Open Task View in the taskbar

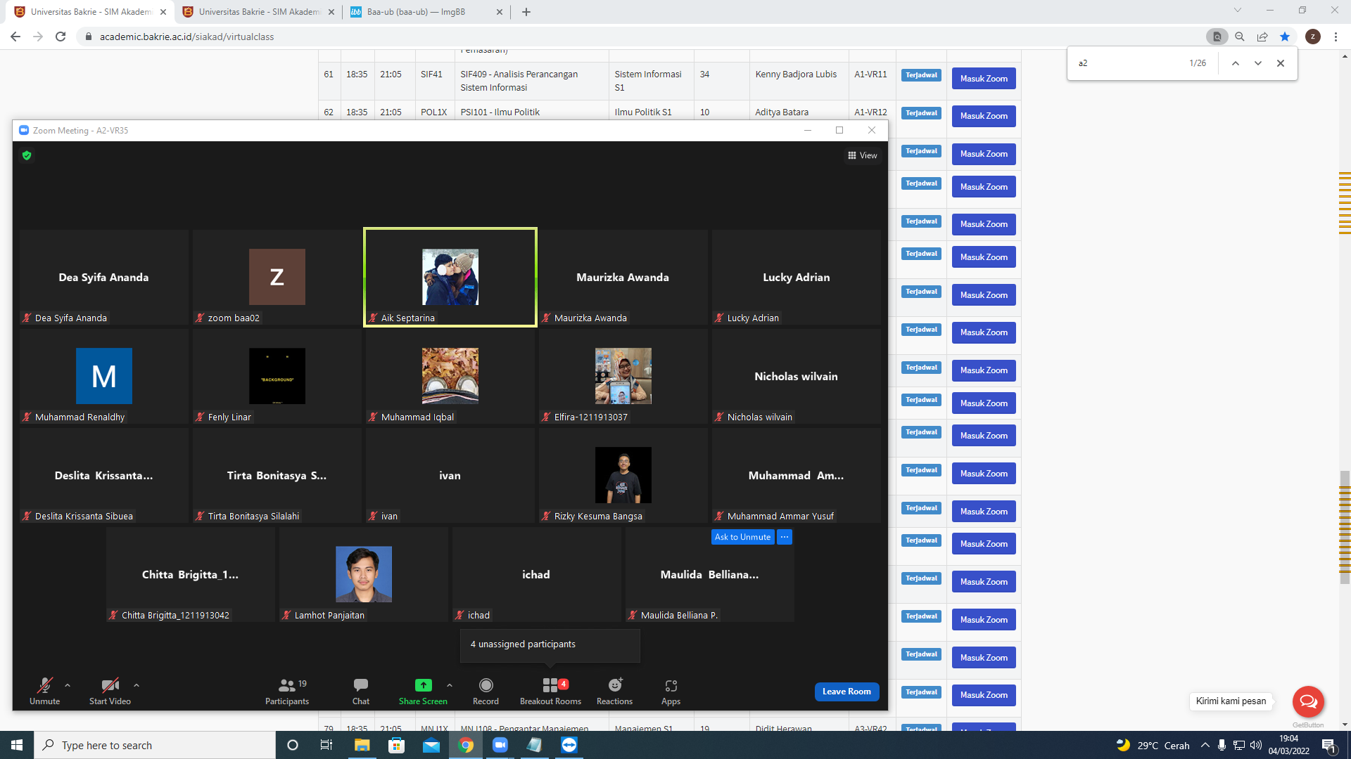pos(326,745)
